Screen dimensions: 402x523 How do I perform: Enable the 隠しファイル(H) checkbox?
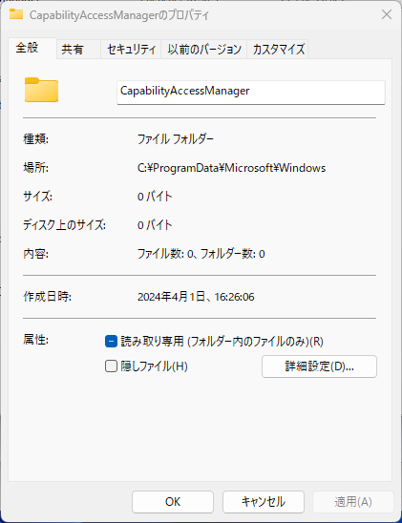111,366
